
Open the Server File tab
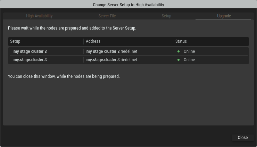coord(107,16)
